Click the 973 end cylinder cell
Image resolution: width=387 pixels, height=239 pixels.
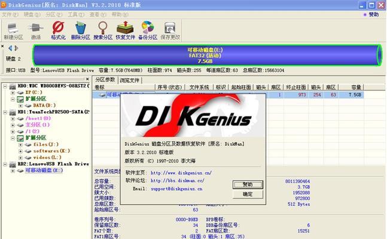point(295,95)
